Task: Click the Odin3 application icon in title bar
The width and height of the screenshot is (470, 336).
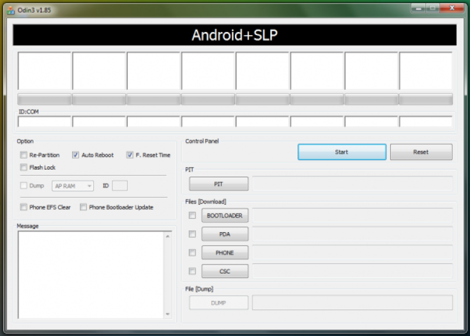Action: click(x=11, y=10)
